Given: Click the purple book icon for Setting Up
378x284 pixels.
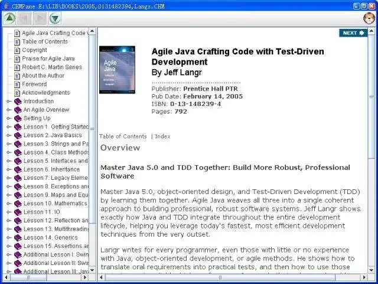Looking at the screenshot, I should click(x=18, y=118).
